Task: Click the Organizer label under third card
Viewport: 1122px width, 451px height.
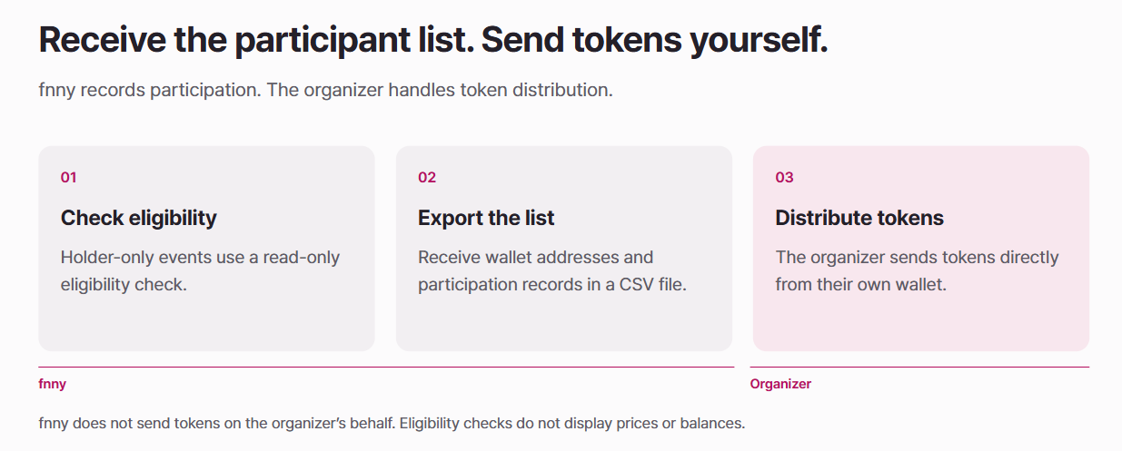Action: (780, 384)
